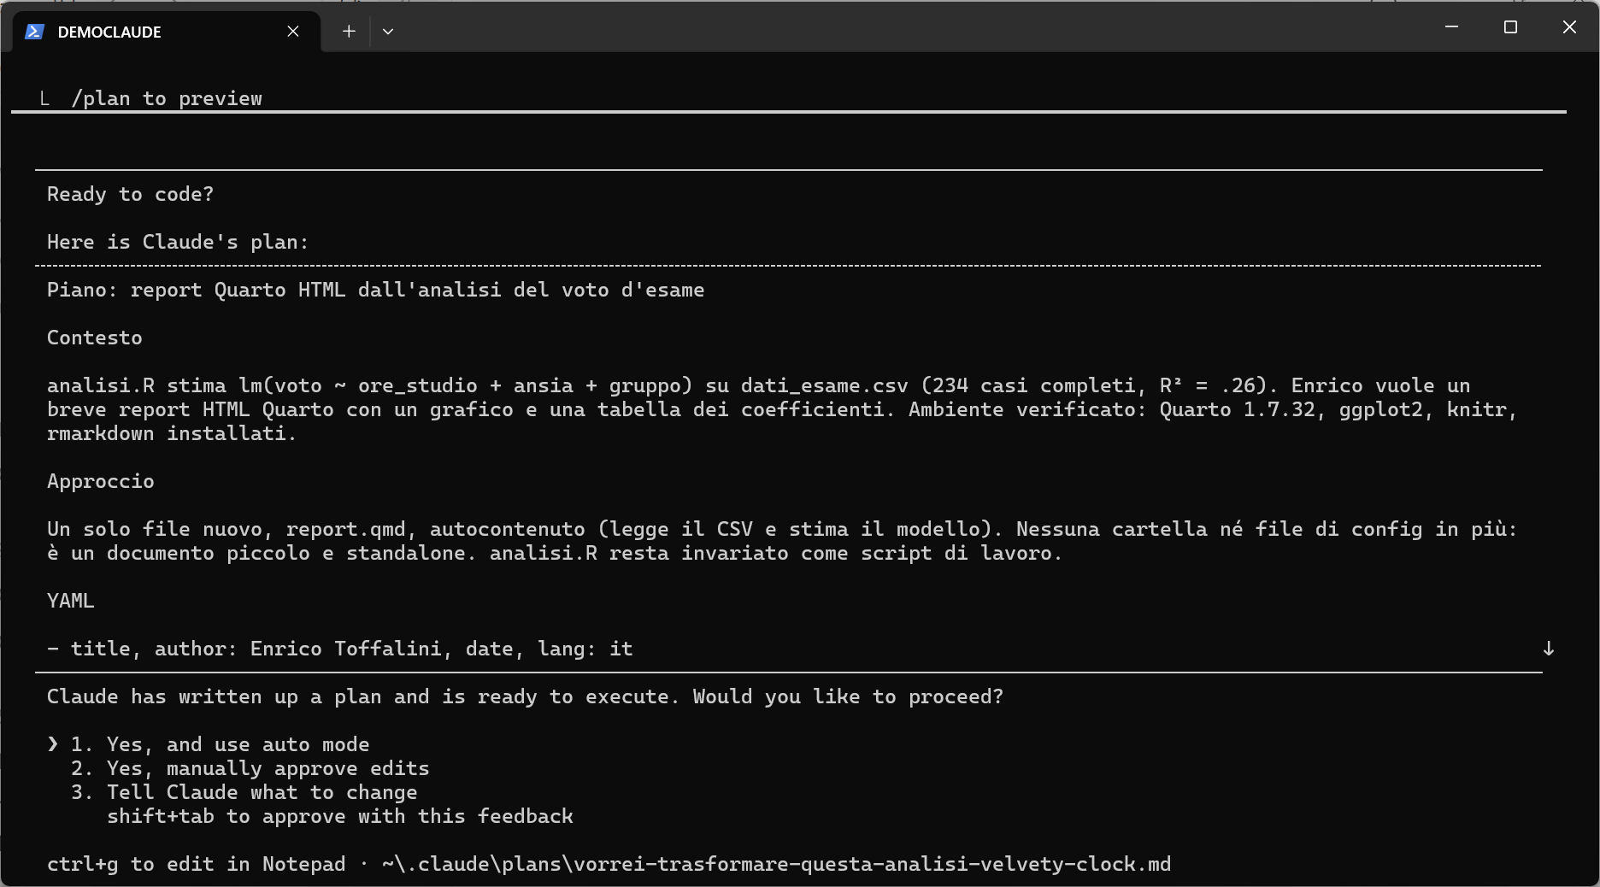Click the plan file path velvety-clock.md

click(x=776, y=864)
